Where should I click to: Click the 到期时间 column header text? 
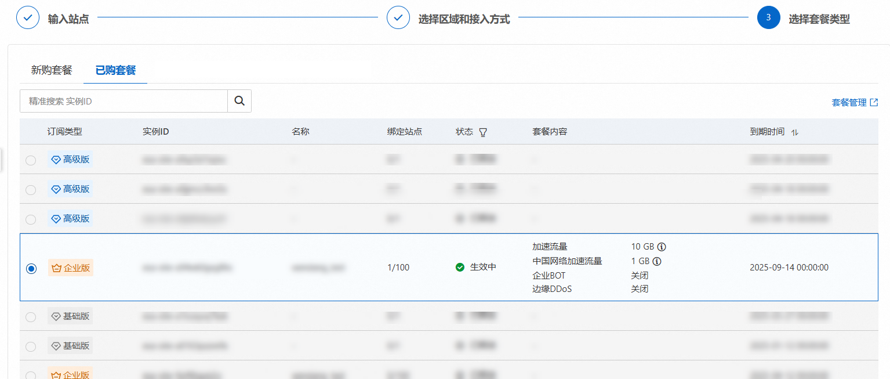tap(767, 132)
